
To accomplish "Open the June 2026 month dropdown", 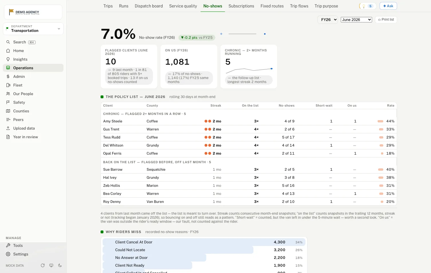I will click(356, 20).
